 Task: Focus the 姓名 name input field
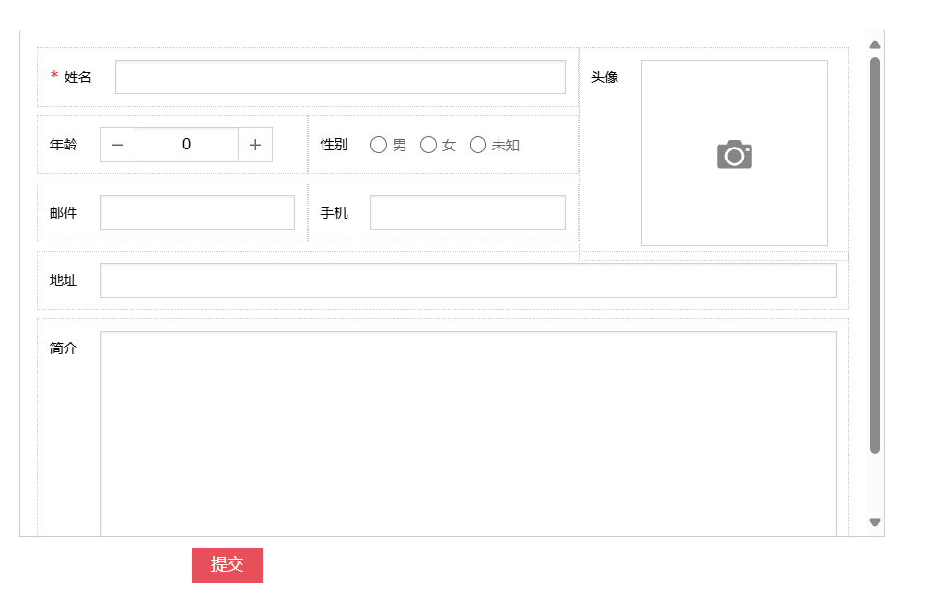(x=340, y=77)
